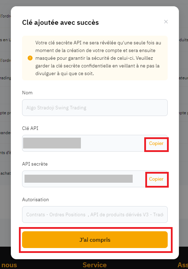Click the footer heading starting with Ass
This screenshot has height=269, width=188.
tap(183, 265)
